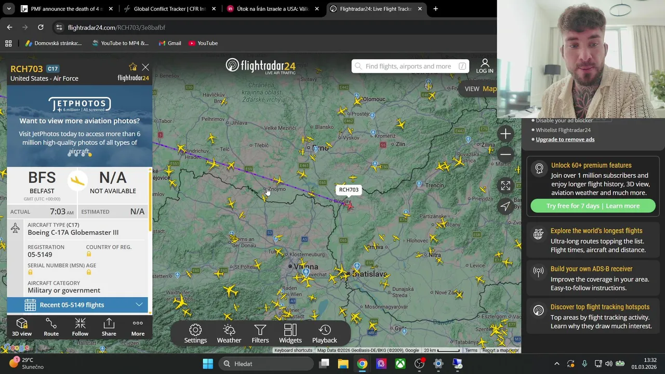
Task: Open File Explorer from the taskbar
Action: [343, 364]
